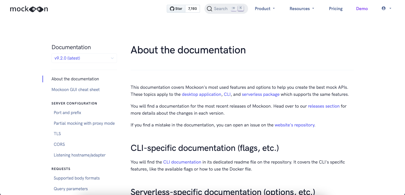Click the GitHub Star button
This screenshot has height=195, width=405.
click(176, 9)
